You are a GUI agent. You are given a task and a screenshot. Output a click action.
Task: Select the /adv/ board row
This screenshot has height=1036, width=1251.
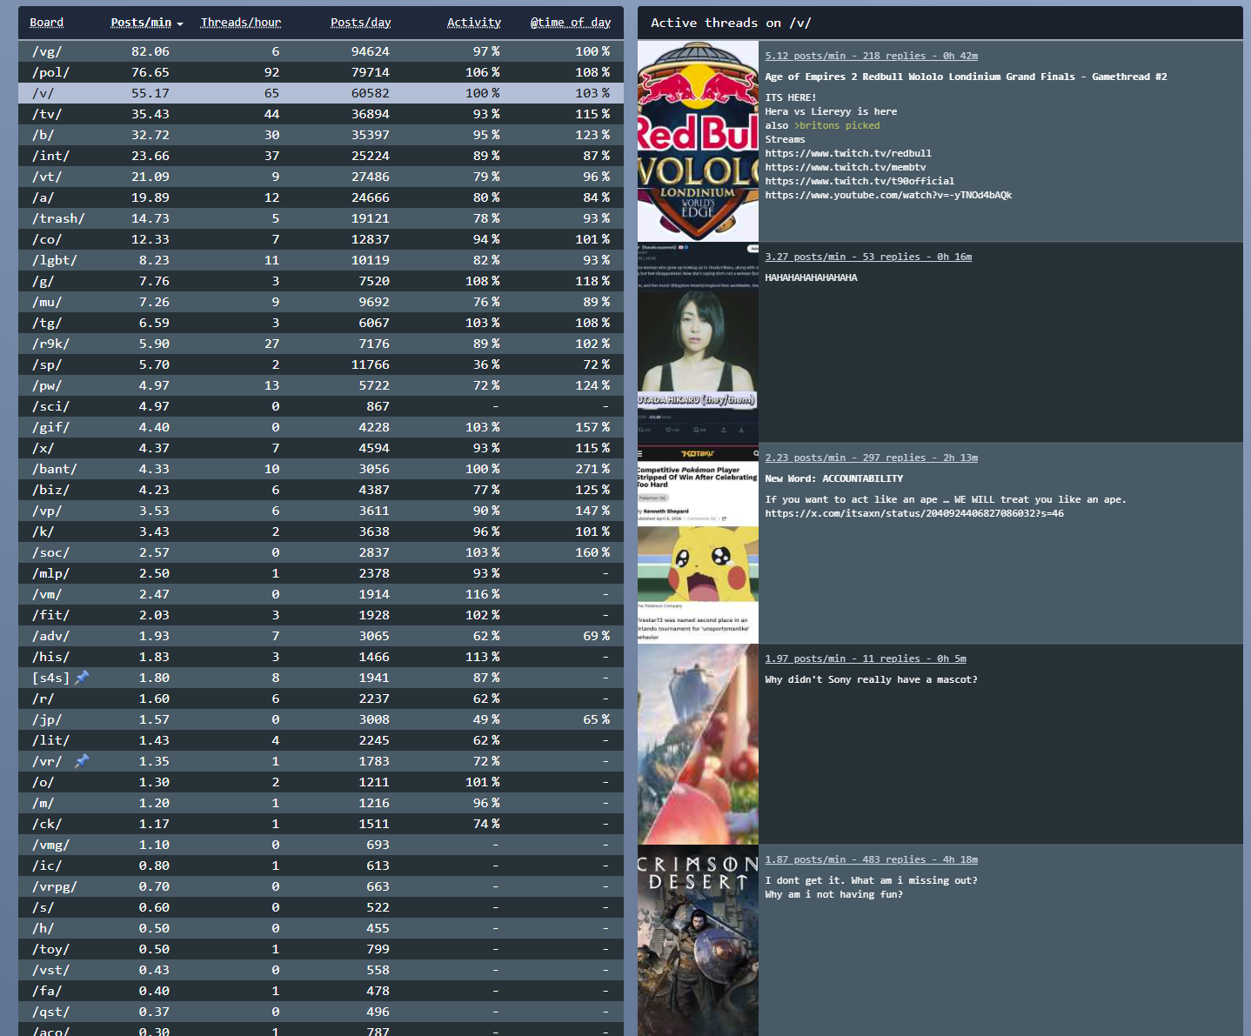pyautogui.click(x=321, y=636)
